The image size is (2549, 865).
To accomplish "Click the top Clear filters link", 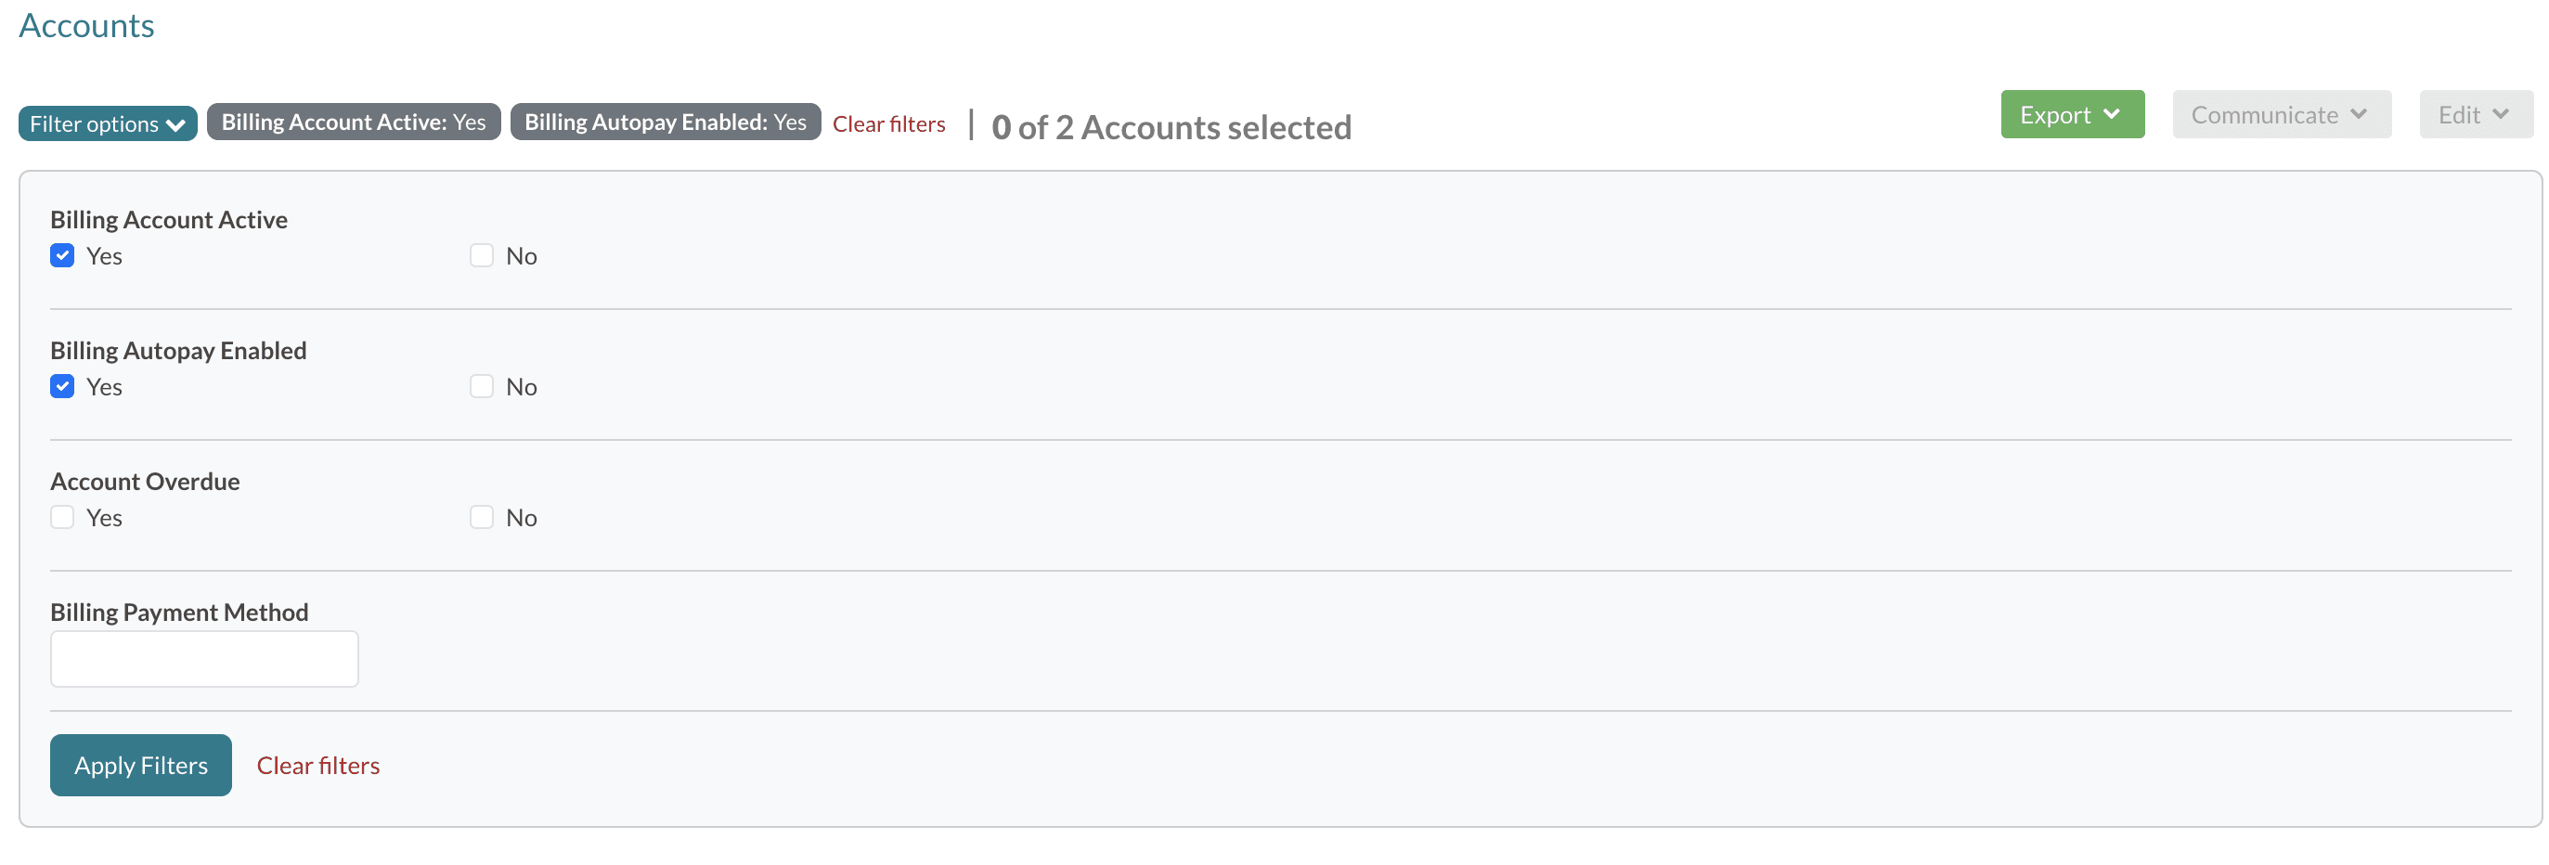I will click(887, 123).
